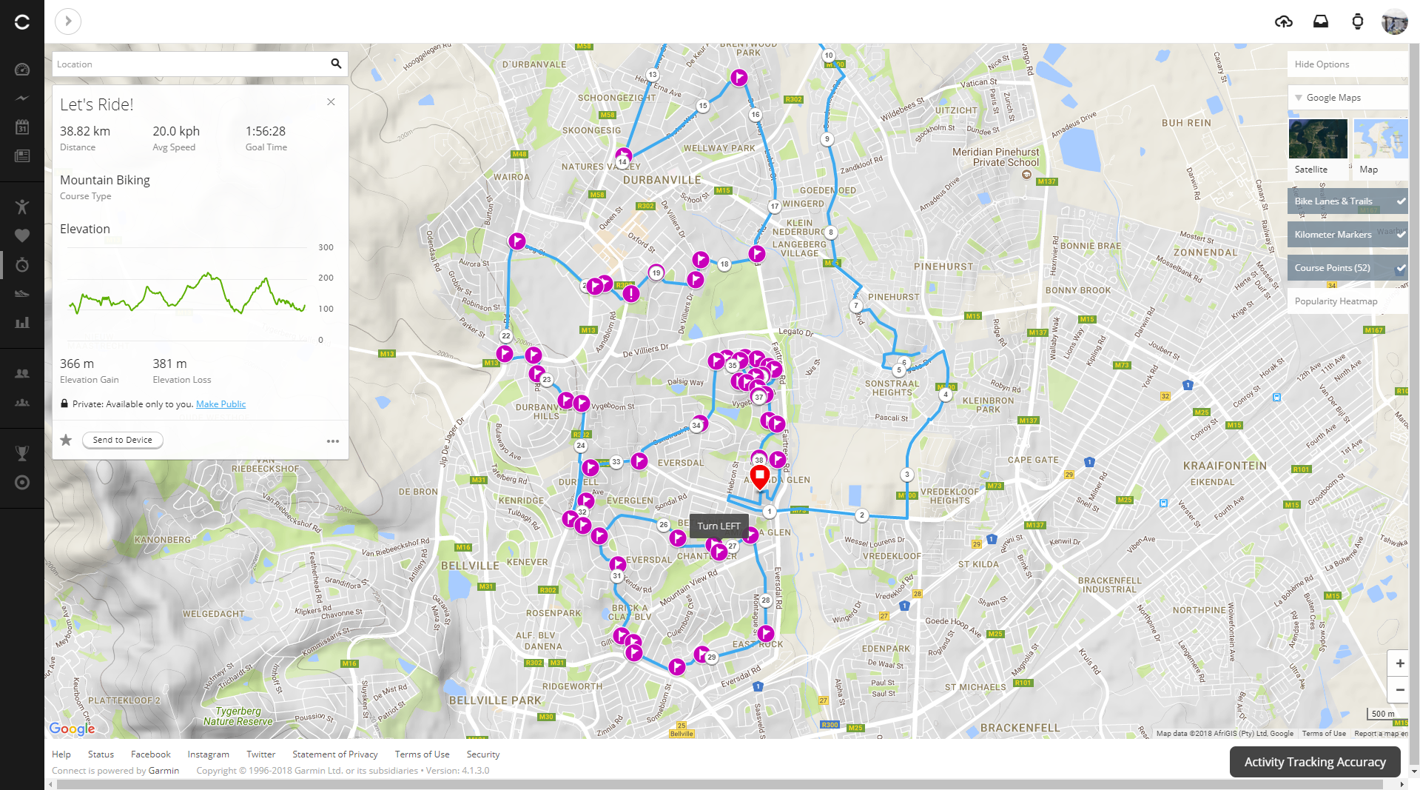The height and width of the screenshot is (790, 1420).
Task: Open the Reports bar chart icon
Action: [x=22, y=322]
